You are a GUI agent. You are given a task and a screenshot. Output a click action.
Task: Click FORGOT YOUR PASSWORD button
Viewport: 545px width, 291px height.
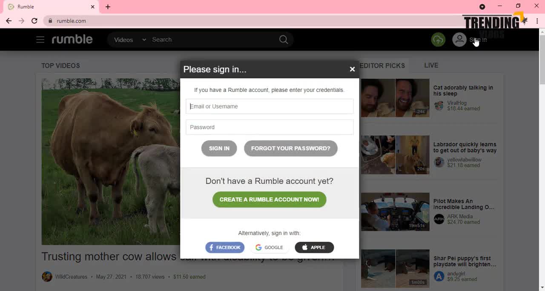pos(291,148)
